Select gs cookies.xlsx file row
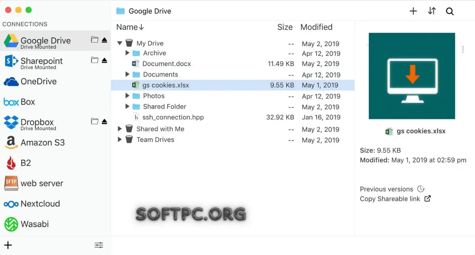The image size is (475, 255). point(233,85)
